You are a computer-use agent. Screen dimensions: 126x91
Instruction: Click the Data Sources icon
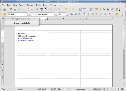[108, 9]
